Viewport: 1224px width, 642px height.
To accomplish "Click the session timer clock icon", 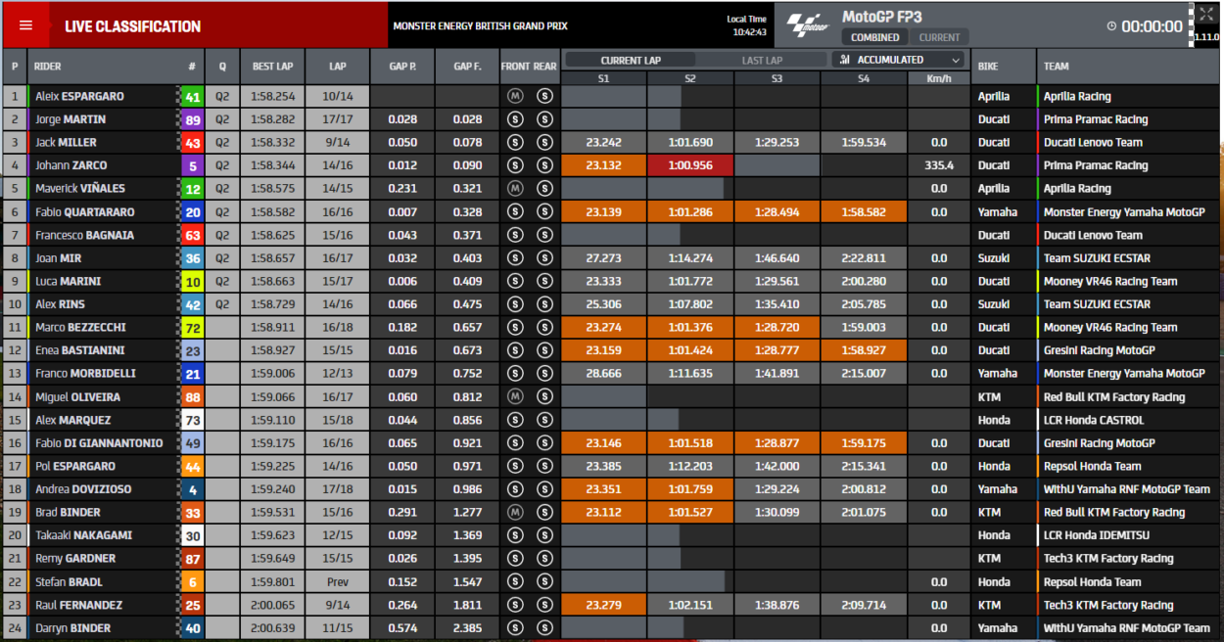I will click(x=1112, y=27).
